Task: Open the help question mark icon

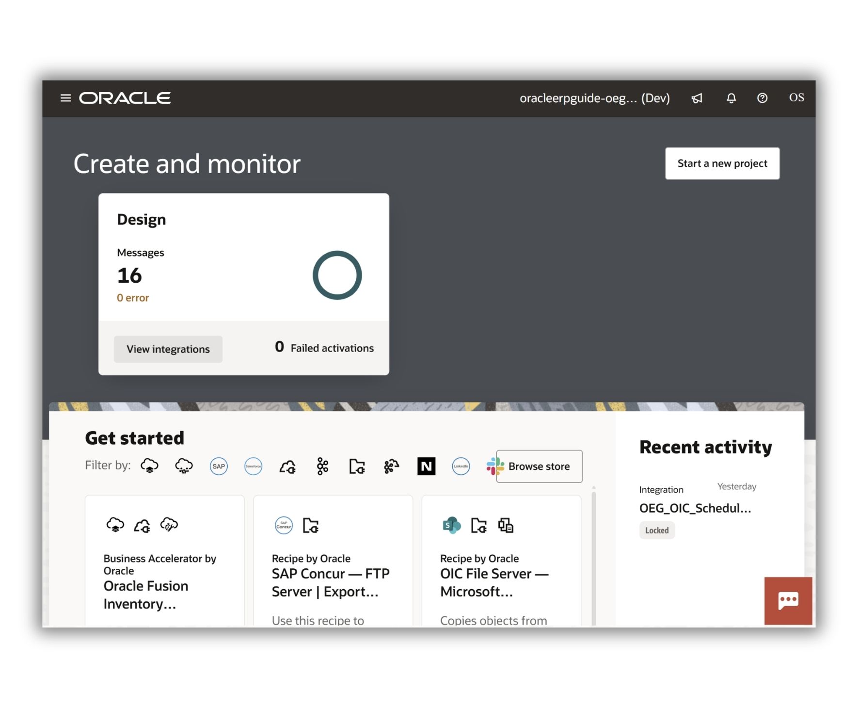Action: 762,98
